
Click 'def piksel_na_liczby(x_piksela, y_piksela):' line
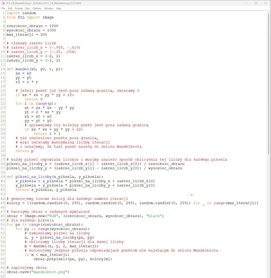tap(55, 177)
